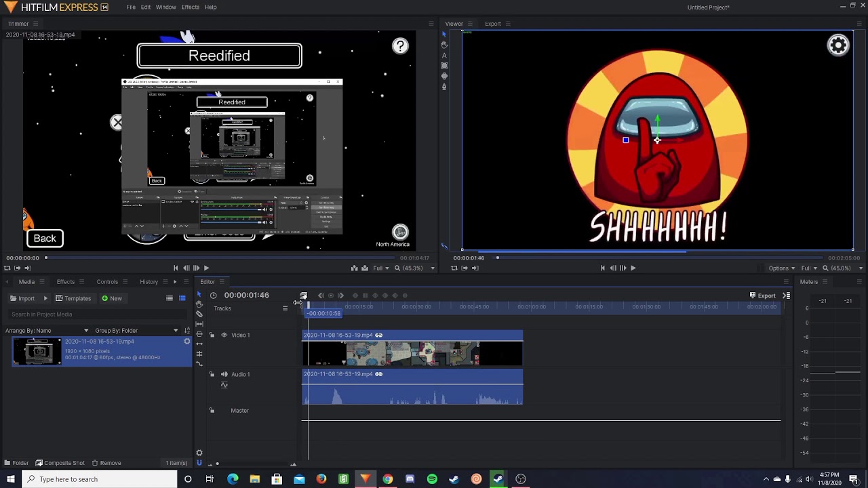Image resolution: width=868 pixels, height=488 pixels.
Task: Open the Edit menu
Action: (146, 7)
